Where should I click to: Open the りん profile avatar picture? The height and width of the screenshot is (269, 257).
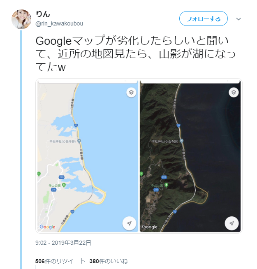[x=21, y=19]
